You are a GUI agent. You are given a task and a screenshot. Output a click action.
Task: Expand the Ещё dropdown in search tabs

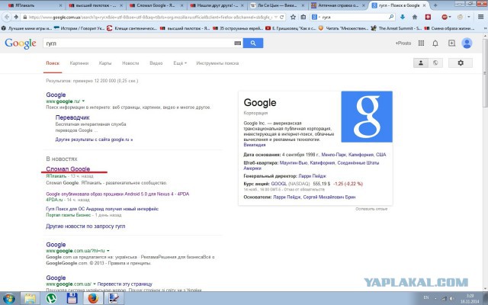coord(180,63)
